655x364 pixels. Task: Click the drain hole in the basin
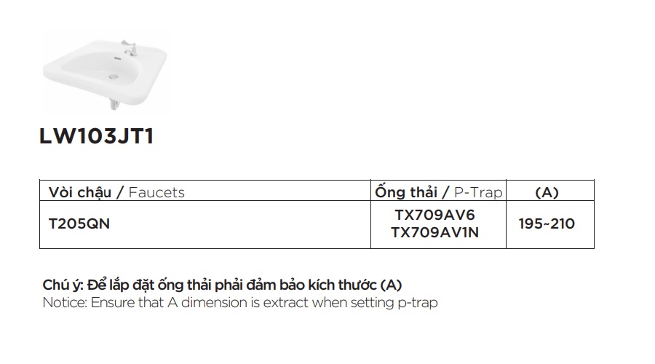point(111,74)
